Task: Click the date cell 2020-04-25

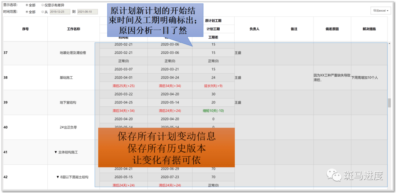Action: point(123,102)
